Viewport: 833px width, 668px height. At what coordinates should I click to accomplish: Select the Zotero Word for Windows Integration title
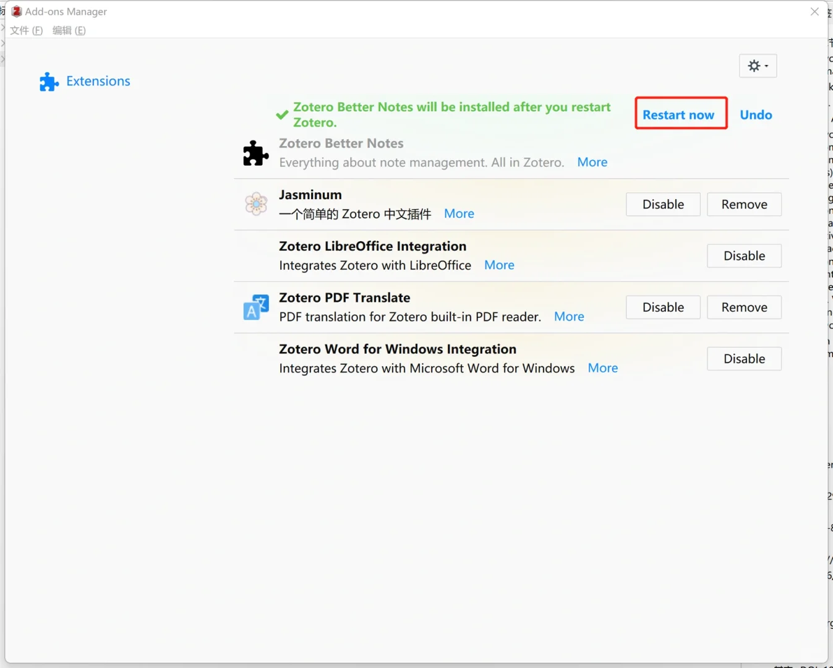398,349
